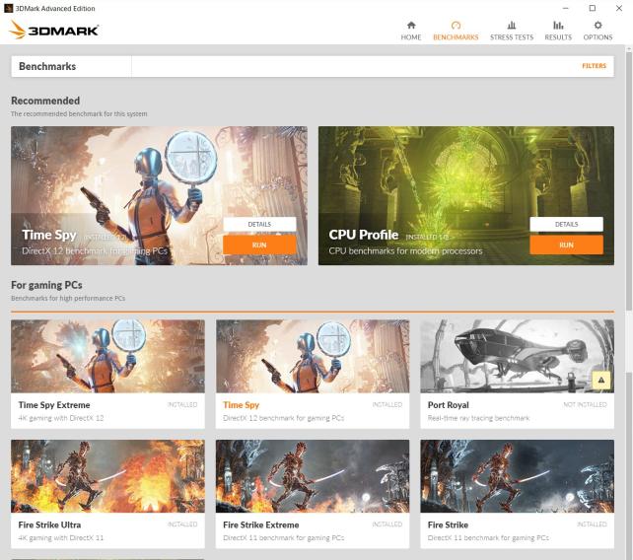The height and width of the screenshot is (560, 633).
Task: Select the HOME tab label
Action: (411, 37)
